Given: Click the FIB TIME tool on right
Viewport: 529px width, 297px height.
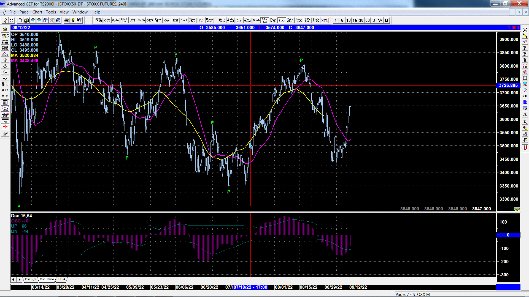Looking at the screenshot, I should coord(525,60).
